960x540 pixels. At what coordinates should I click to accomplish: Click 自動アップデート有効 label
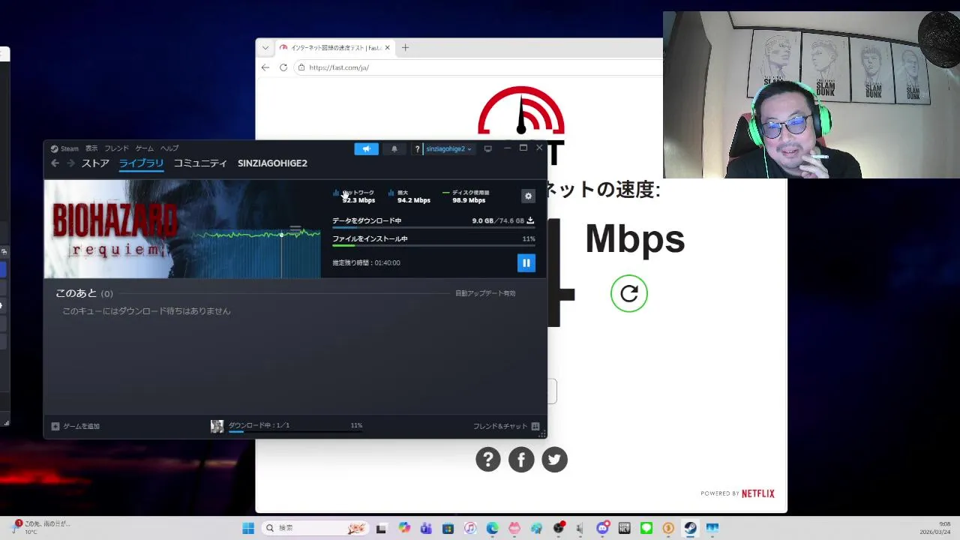(485, 293)
